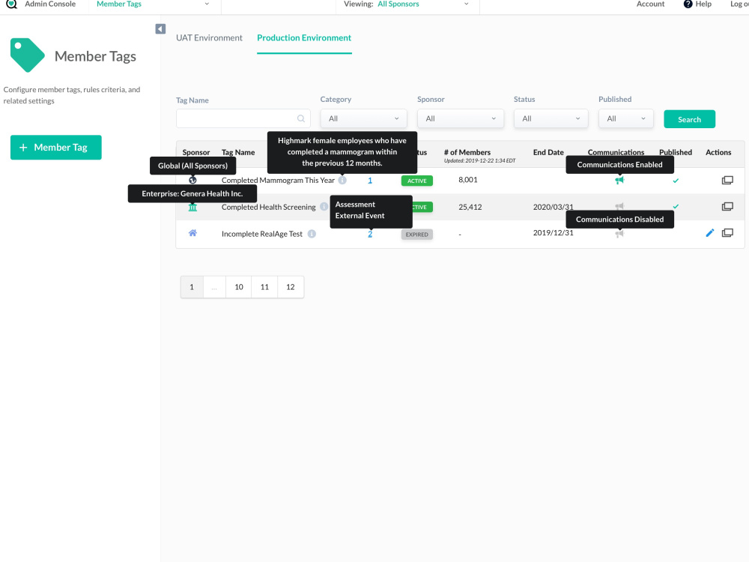Click the end date 2019/12/31

click(x=554, y=233)
